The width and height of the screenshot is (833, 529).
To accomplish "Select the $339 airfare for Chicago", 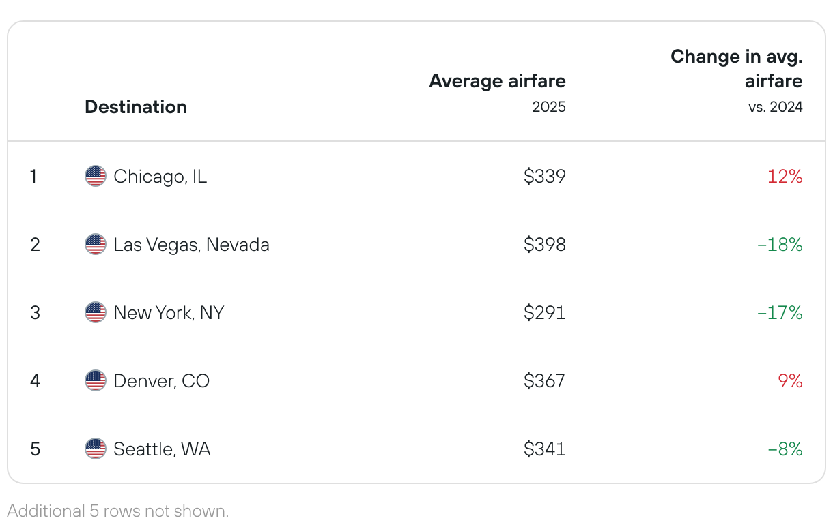I will click(545, 177).
